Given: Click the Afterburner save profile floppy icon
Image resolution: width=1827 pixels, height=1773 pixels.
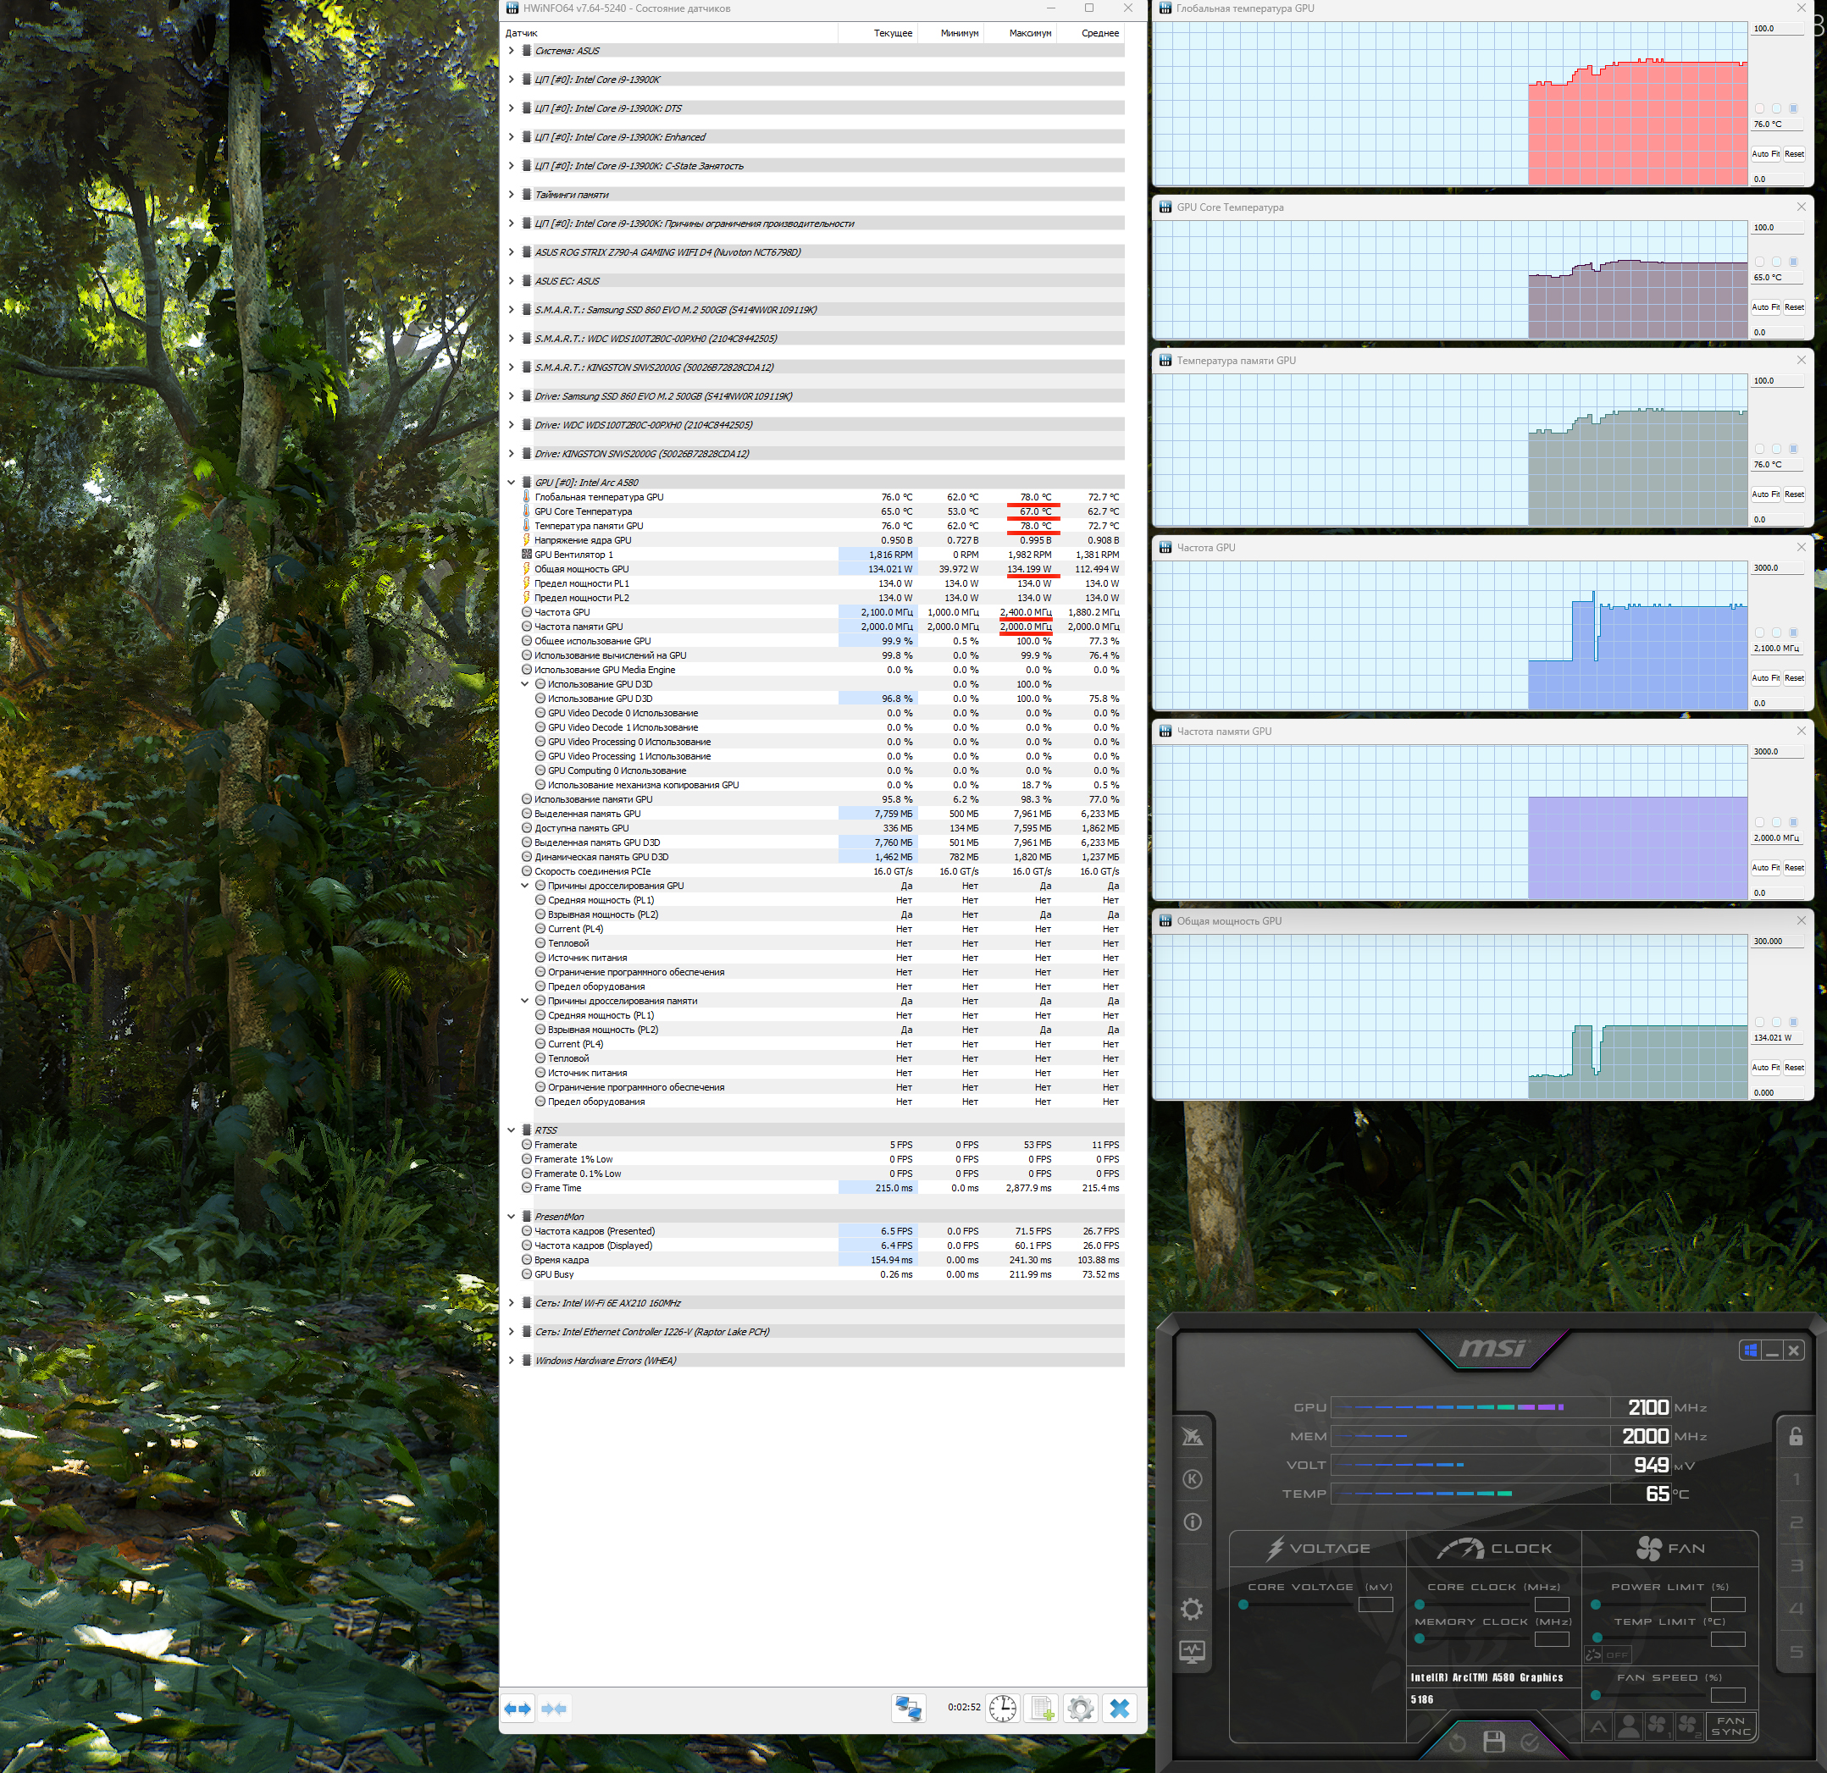Looking at the screenshot, I should pos(1493,1742).
